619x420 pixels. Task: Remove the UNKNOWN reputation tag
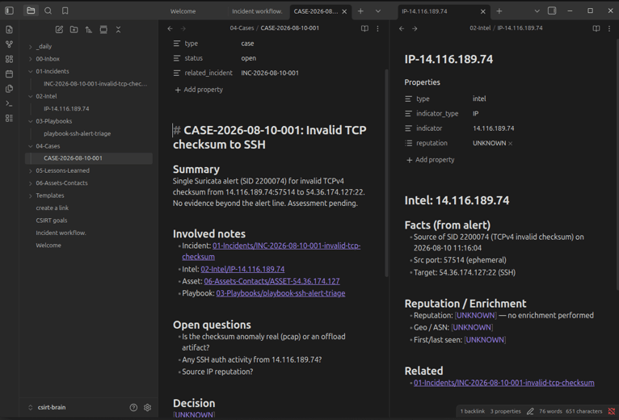[511, 144]
